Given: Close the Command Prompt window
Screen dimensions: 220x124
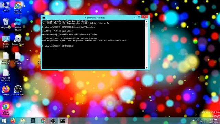Looking at the screenshot, I should [145, 17].
